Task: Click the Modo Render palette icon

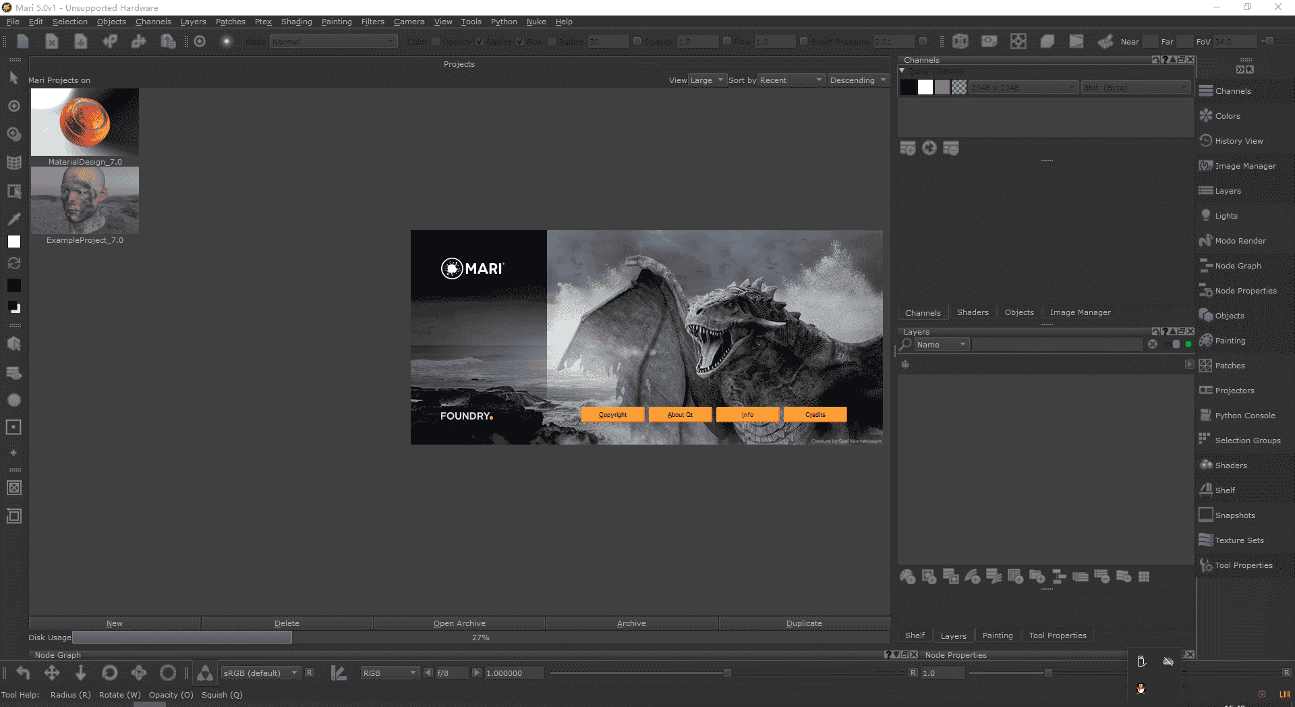Action: (x=1206, y=241)
